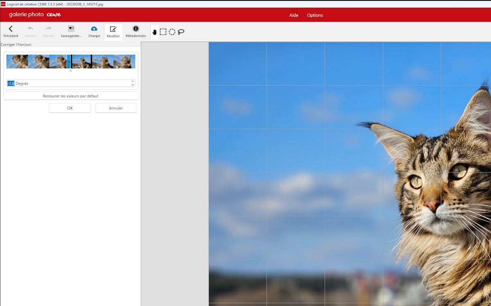
Task: Select the lasso selection tool
Action: pyautogui.click(x=181, y=32)
